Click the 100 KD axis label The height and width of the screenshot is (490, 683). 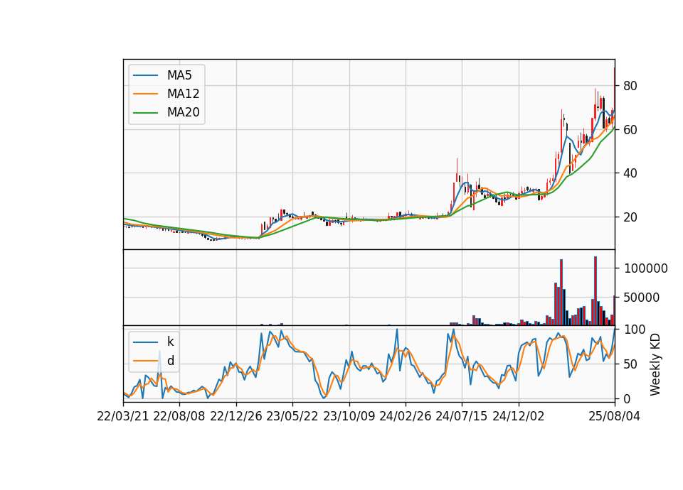[635, 330]
